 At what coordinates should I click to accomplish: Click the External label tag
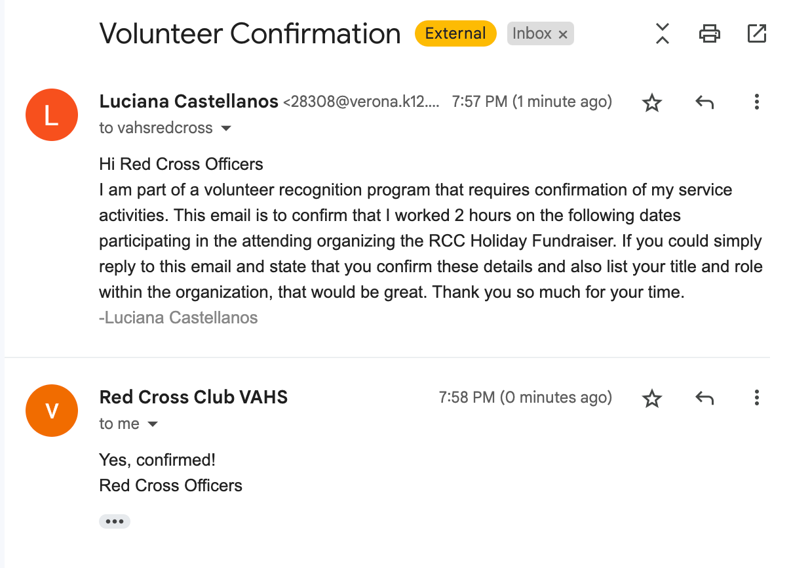[455, 33]
